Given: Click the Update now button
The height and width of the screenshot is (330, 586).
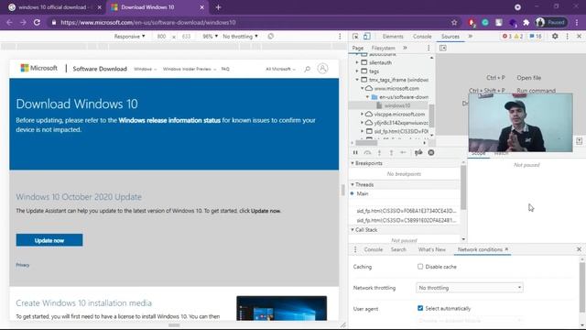Looking at the screenshot, I should 49,240.
